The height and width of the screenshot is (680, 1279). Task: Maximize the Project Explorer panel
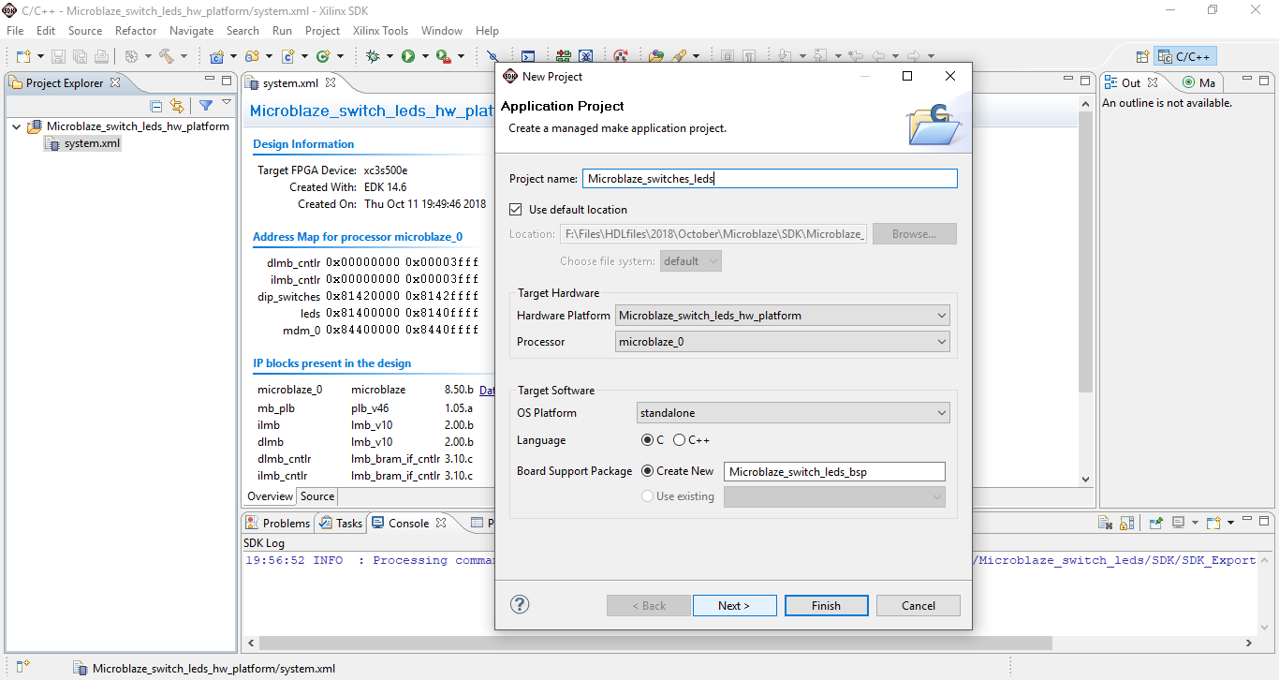[x=227, y=81]
